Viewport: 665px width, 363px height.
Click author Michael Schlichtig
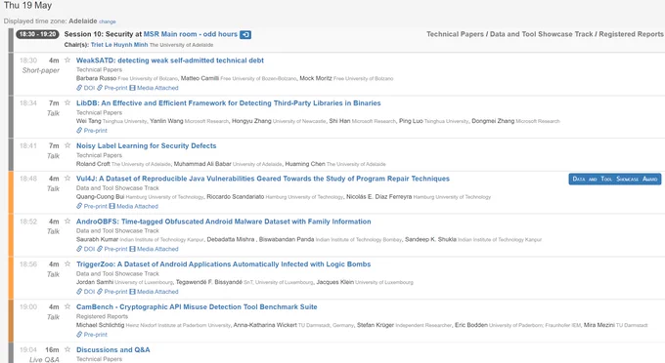(100, 325)
